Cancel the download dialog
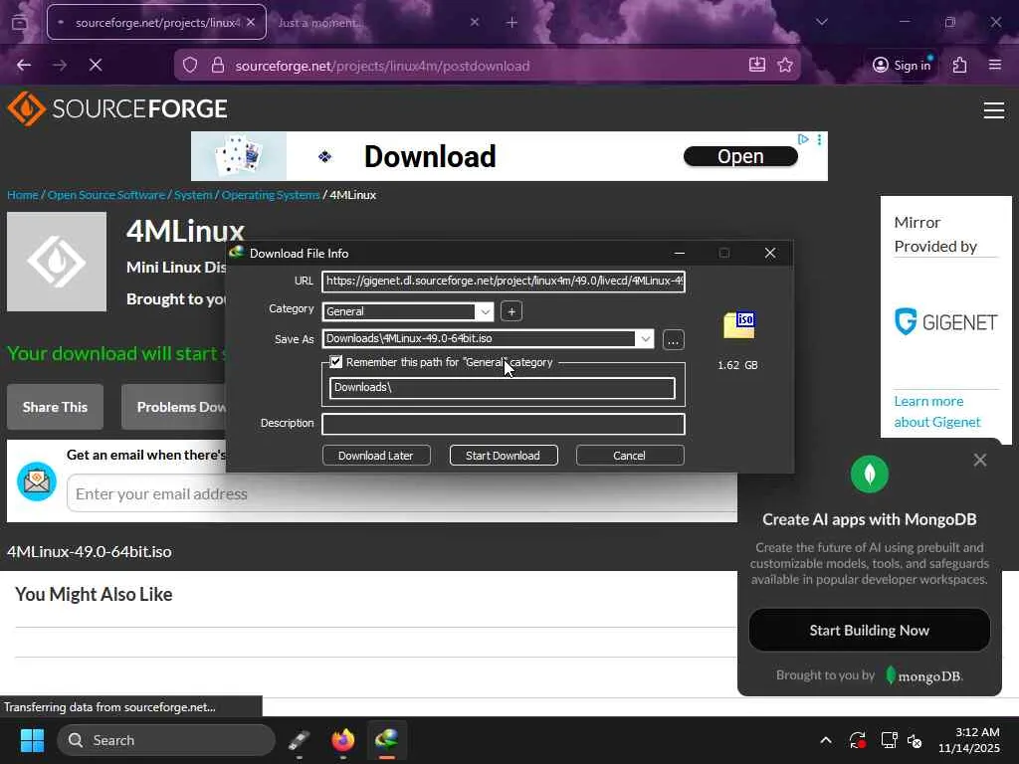The width and height of the screenshot is (1019, 764). click(x=629, y=456)
